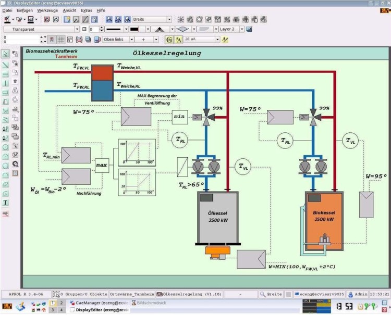Click 'Ortswärme_Tannheim' status bar entry
The image size is (391, 315).
(132, 294)
